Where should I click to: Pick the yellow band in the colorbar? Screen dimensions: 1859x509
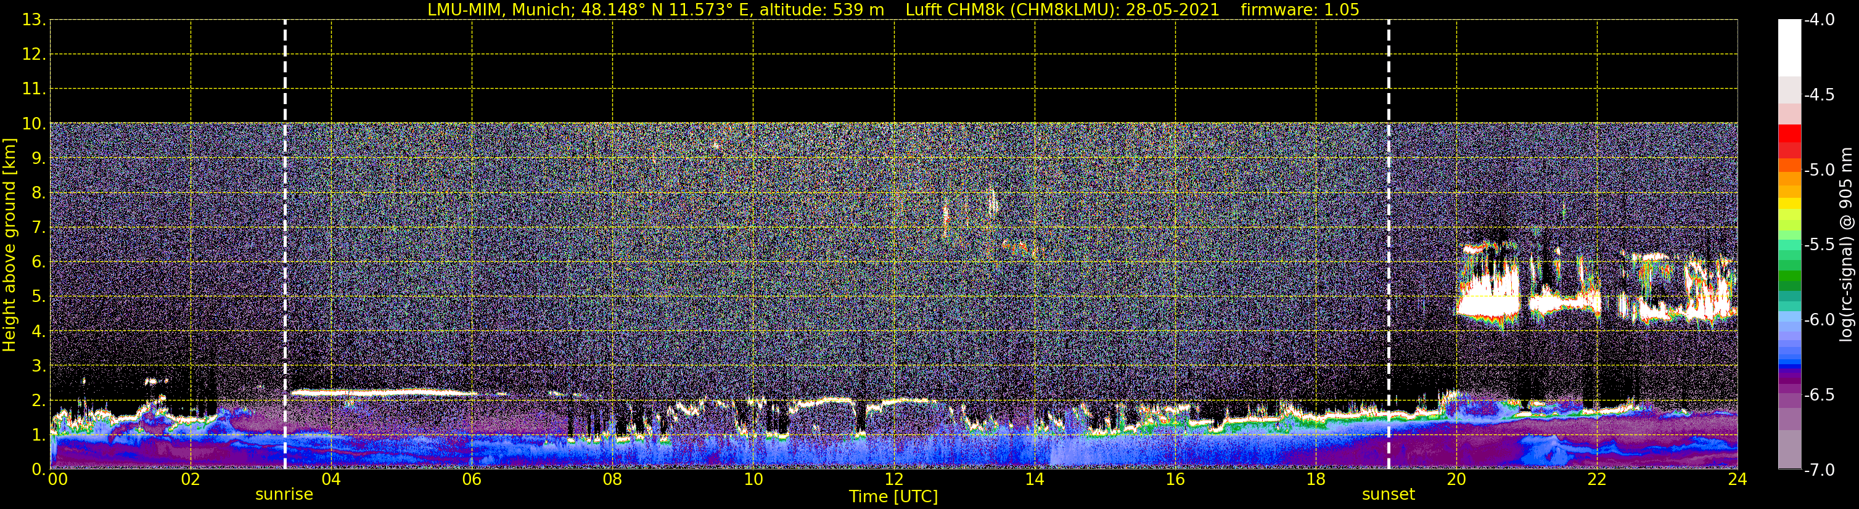point(1790,203)
